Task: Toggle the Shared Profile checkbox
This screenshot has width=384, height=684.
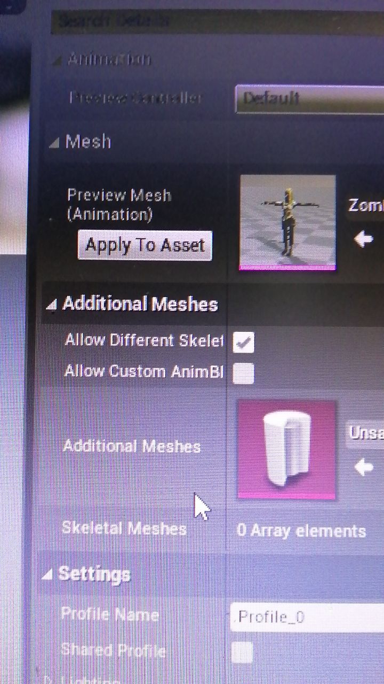Action: coord(242,652)
